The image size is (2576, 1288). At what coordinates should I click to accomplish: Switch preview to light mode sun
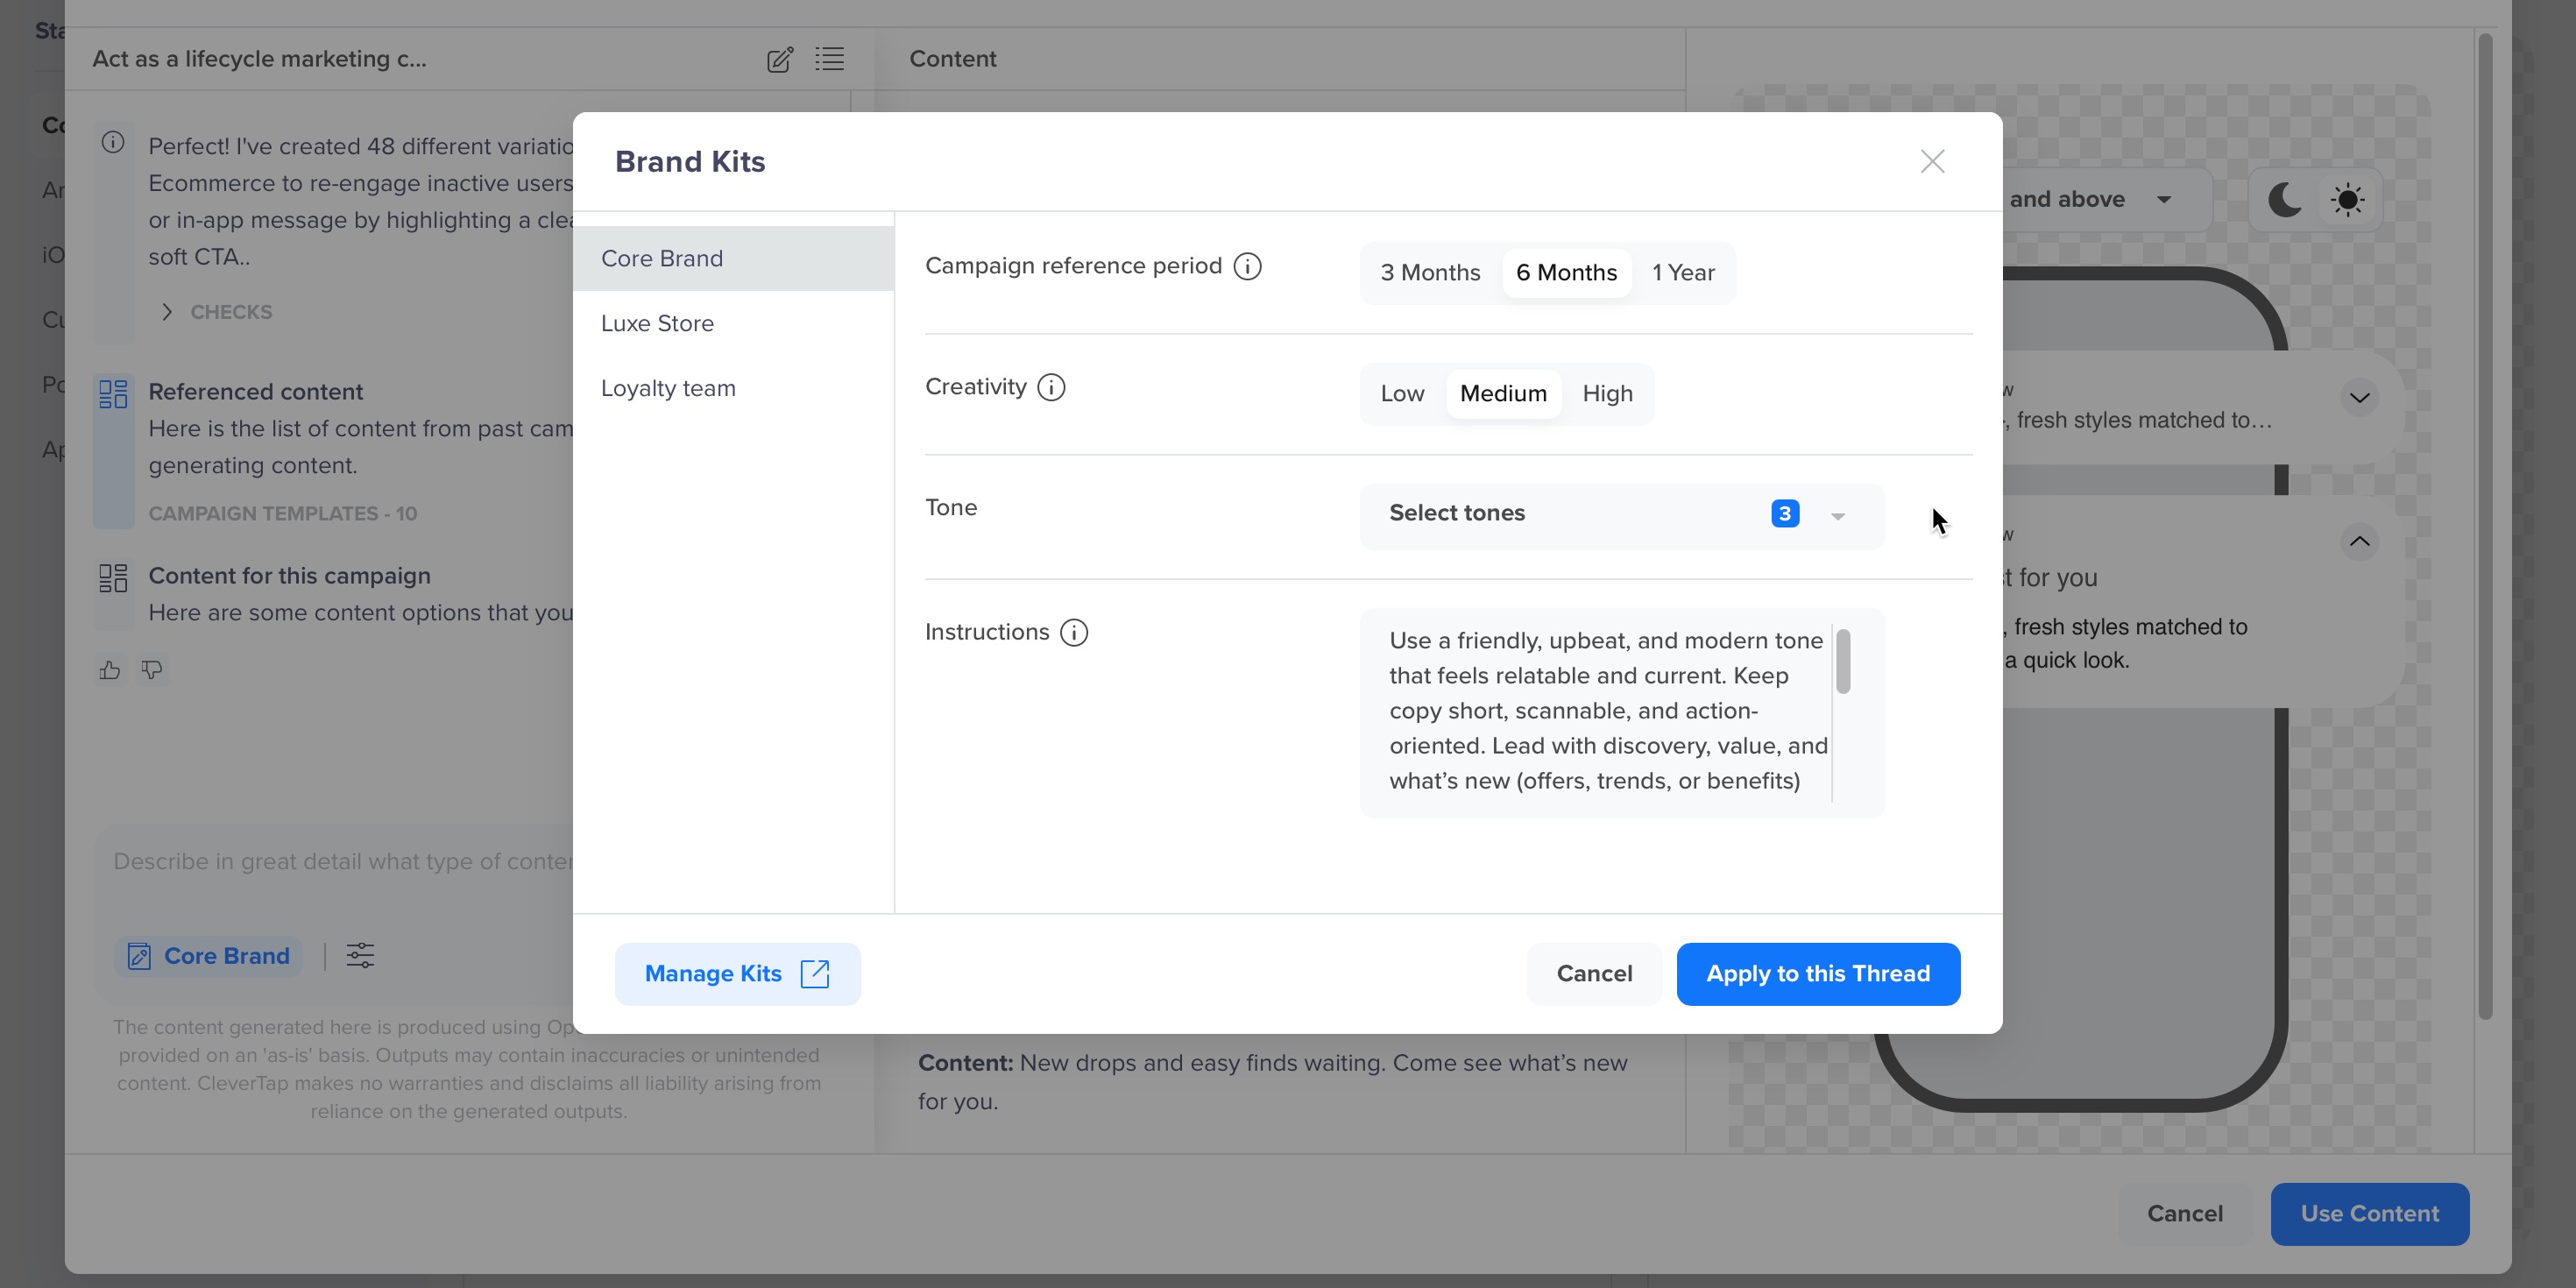[2347, 199]
